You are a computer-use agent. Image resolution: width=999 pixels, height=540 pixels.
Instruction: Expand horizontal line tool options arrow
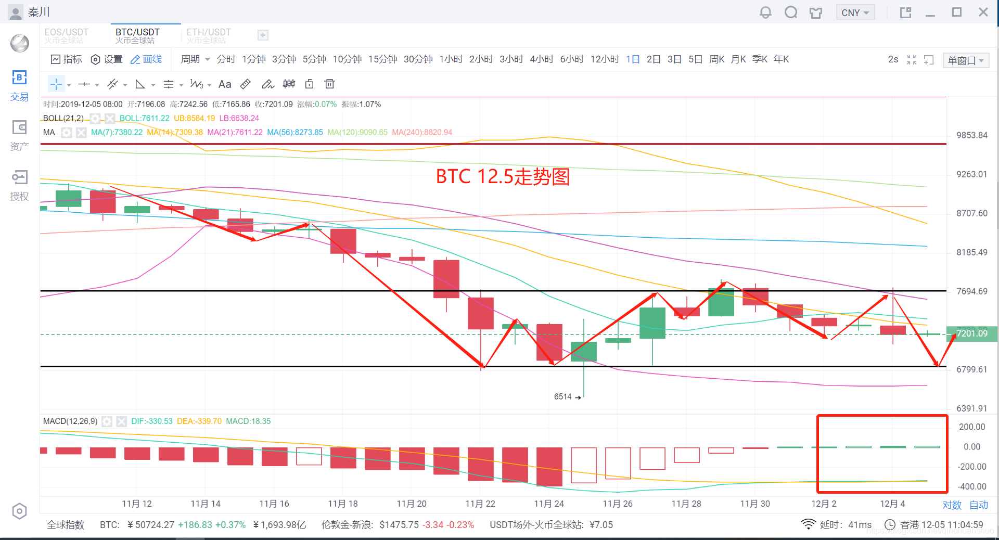point(97,85)
